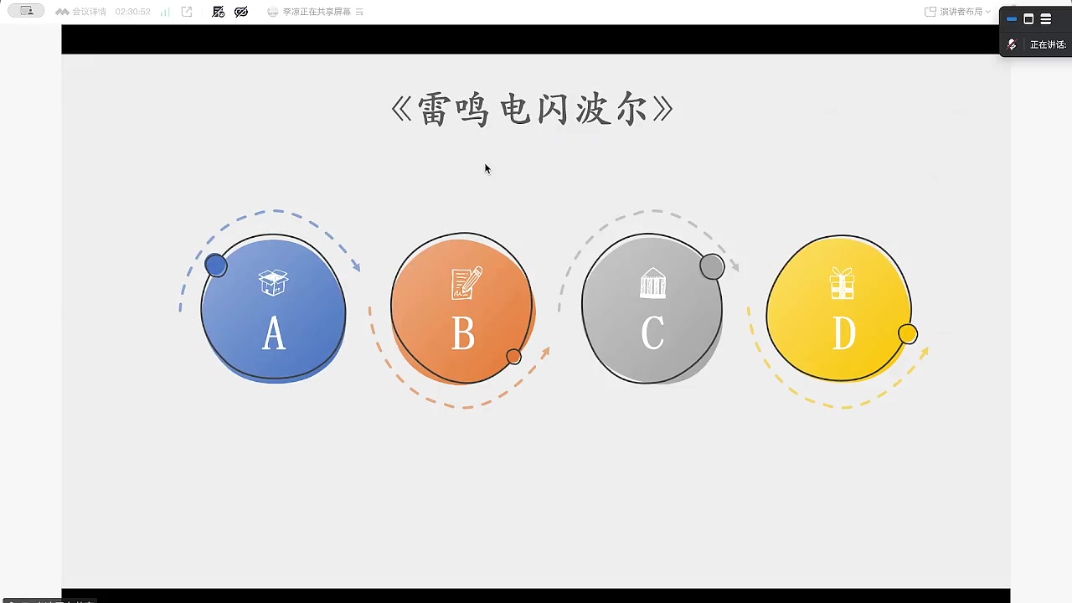Click the blue minimize bar in floating panel
1072x603 pixels.
click(1012, 19)
